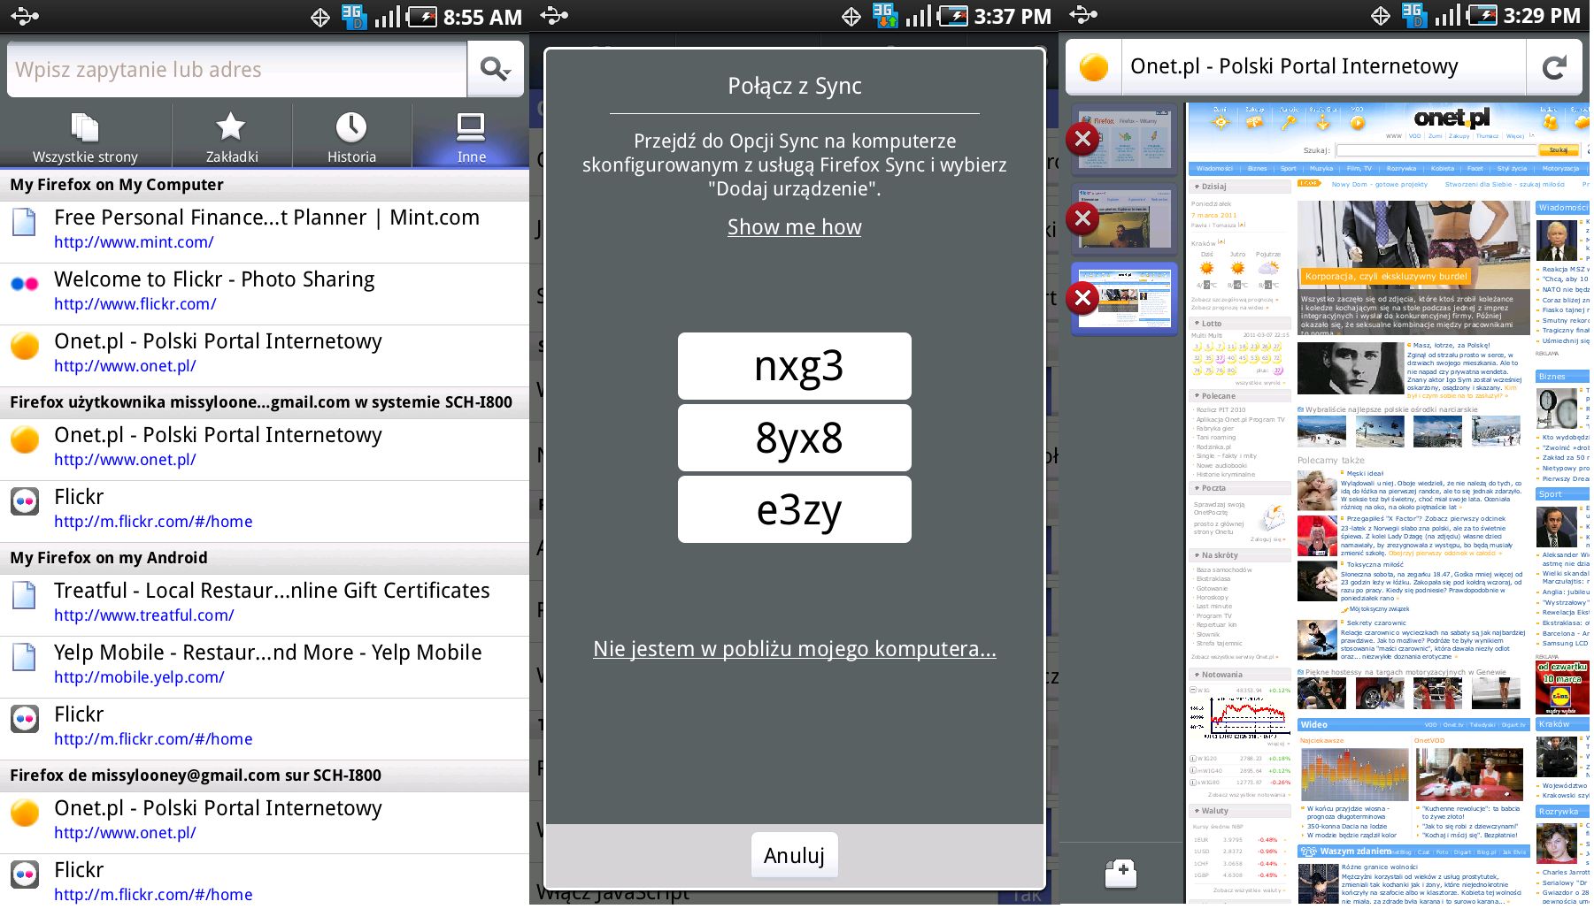
Task: Click Flickr favicon under Firefox użytkownika section
Action: (x=25, y=501)
